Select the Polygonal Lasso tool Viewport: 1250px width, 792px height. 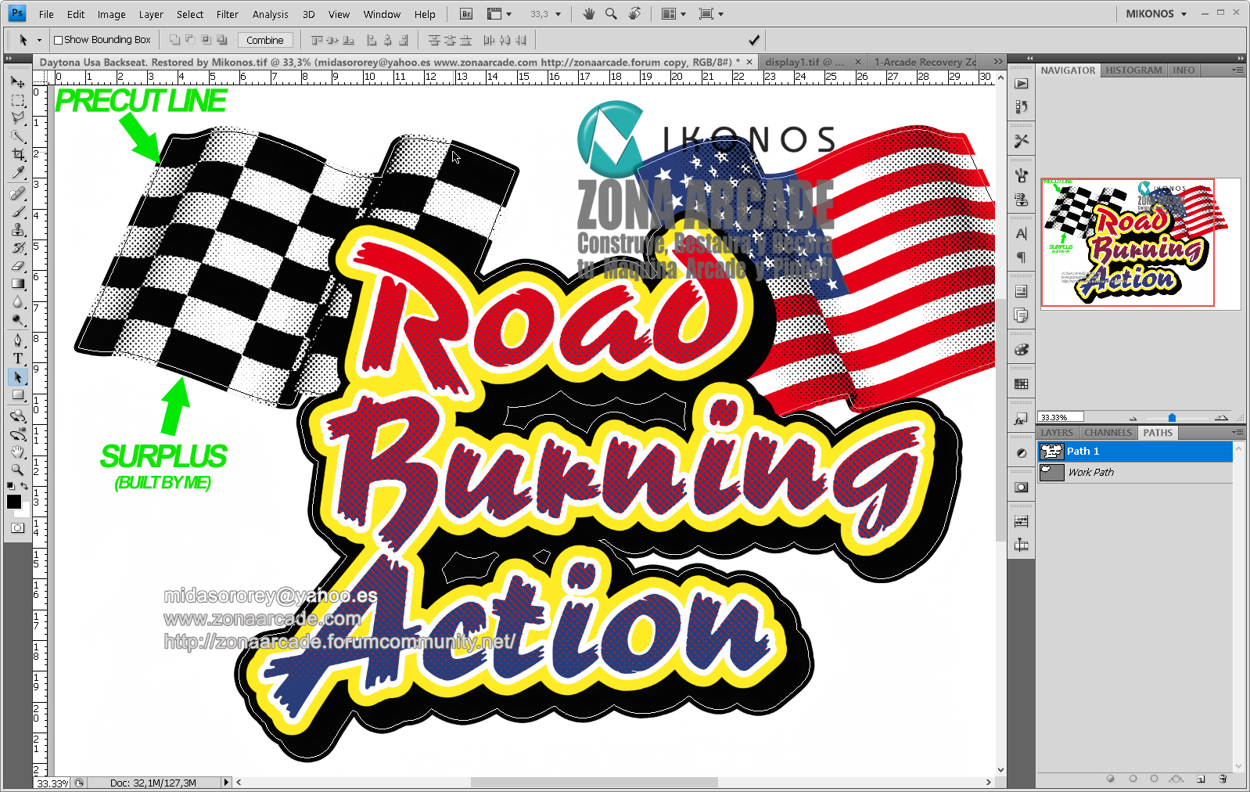click(x=17, y=118)
